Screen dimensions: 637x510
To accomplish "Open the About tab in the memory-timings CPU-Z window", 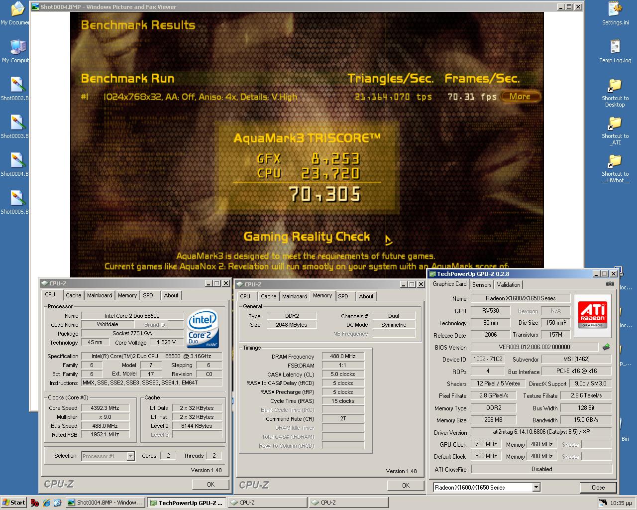I will pos(366,296).
